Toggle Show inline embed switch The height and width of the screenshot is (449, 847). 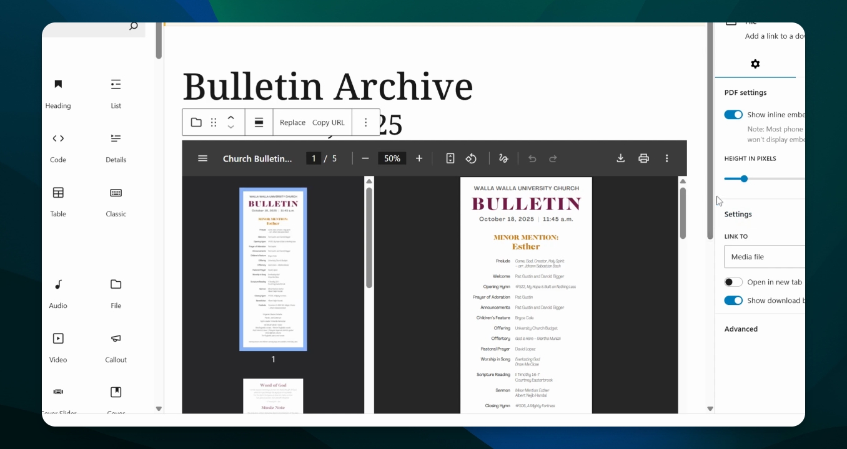click(733, 115)
